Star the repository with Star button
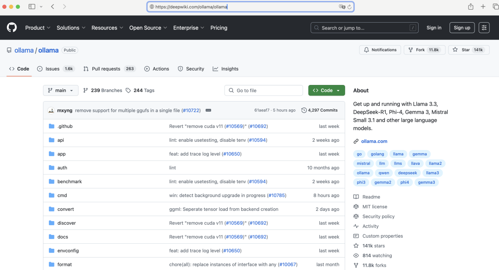This screenshot has height=270, width=499. pyautogui.click(x=469, y=50)
